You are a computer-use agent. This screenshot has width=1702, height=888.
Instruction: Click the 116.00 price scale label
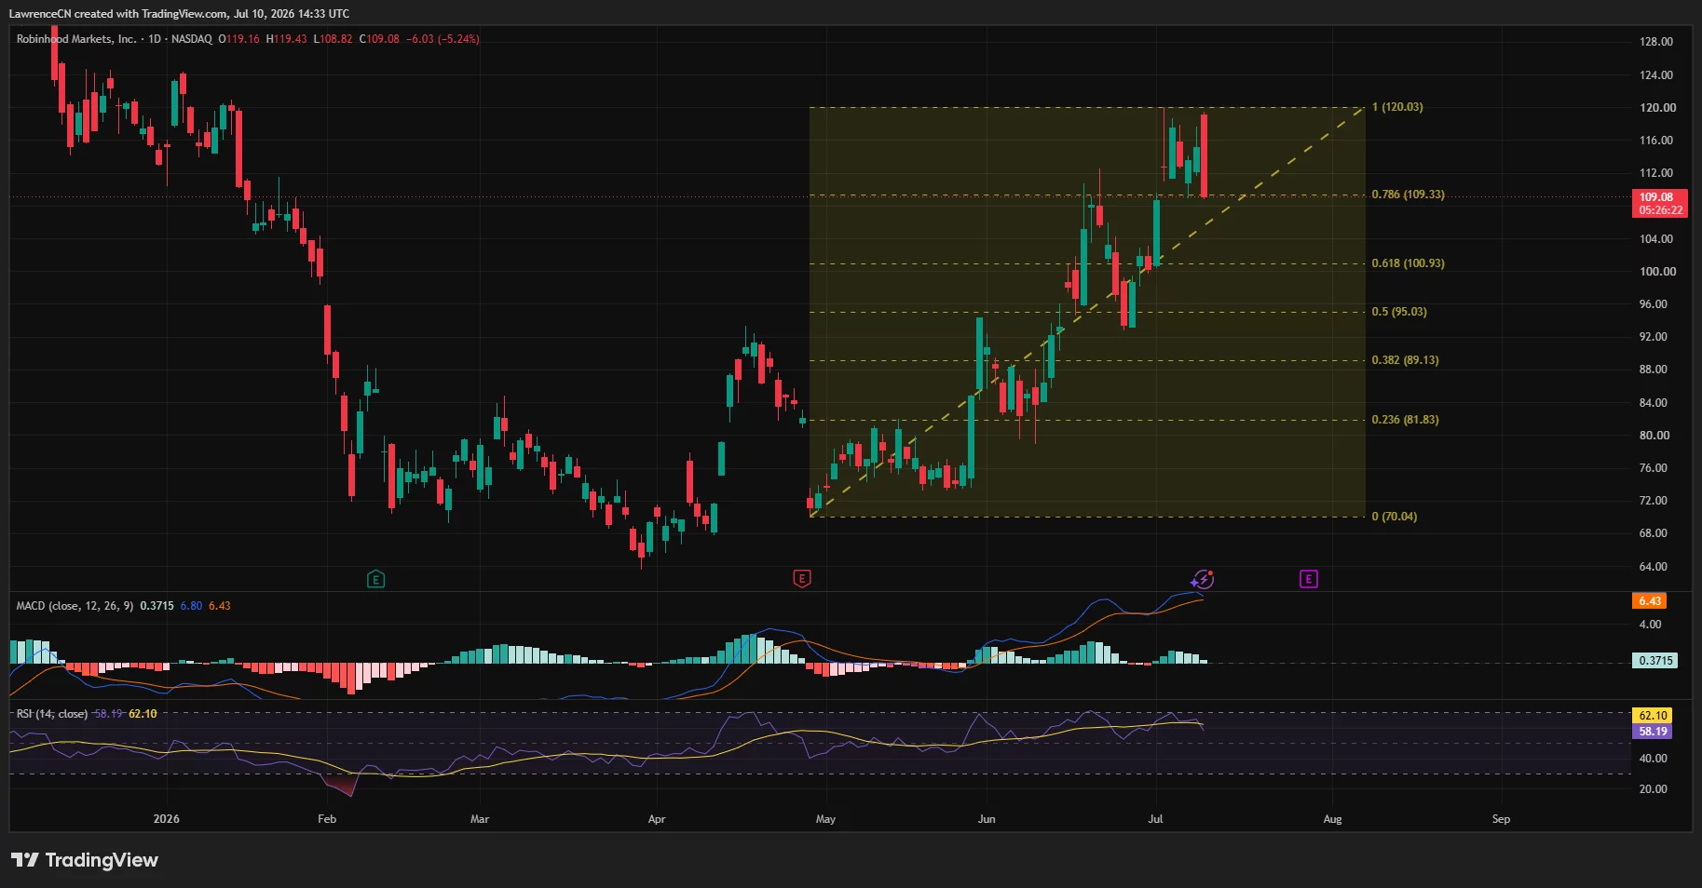tap(1656, 141)
